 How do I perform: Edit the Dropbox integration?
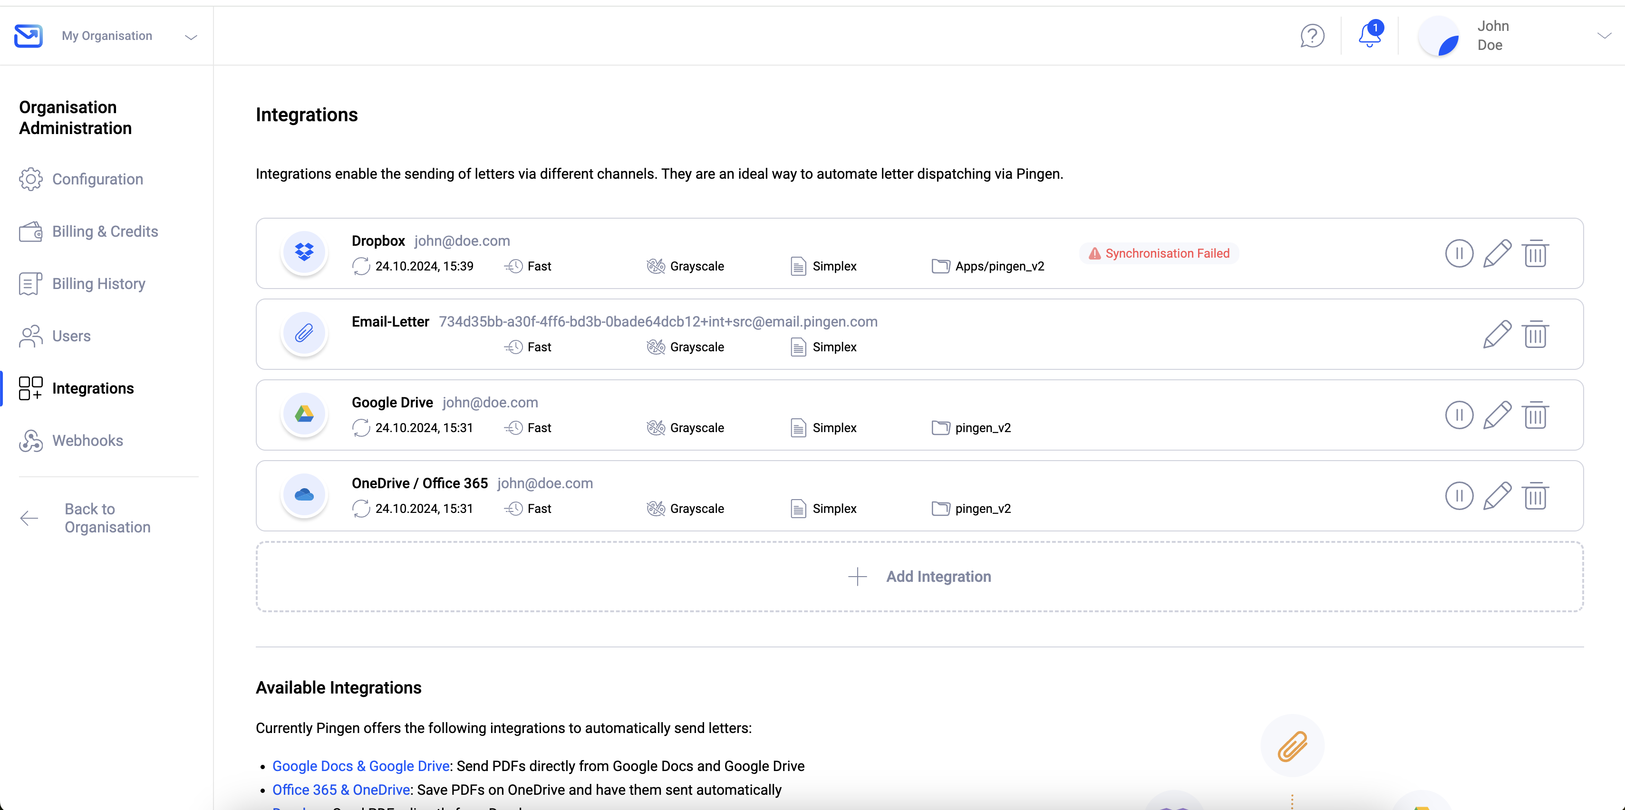click(1497, 253)
